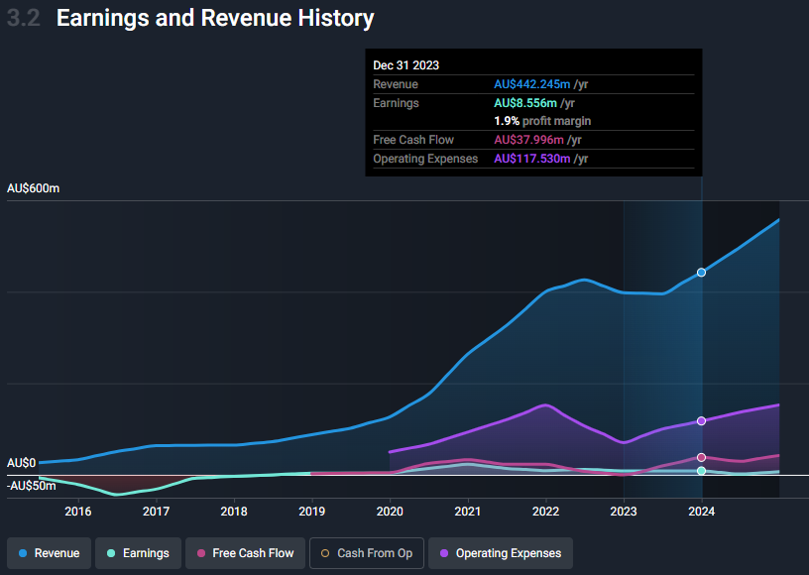The image size is (809, 575).
Task: Hide the Earnings series in legend
Action: 138,553
